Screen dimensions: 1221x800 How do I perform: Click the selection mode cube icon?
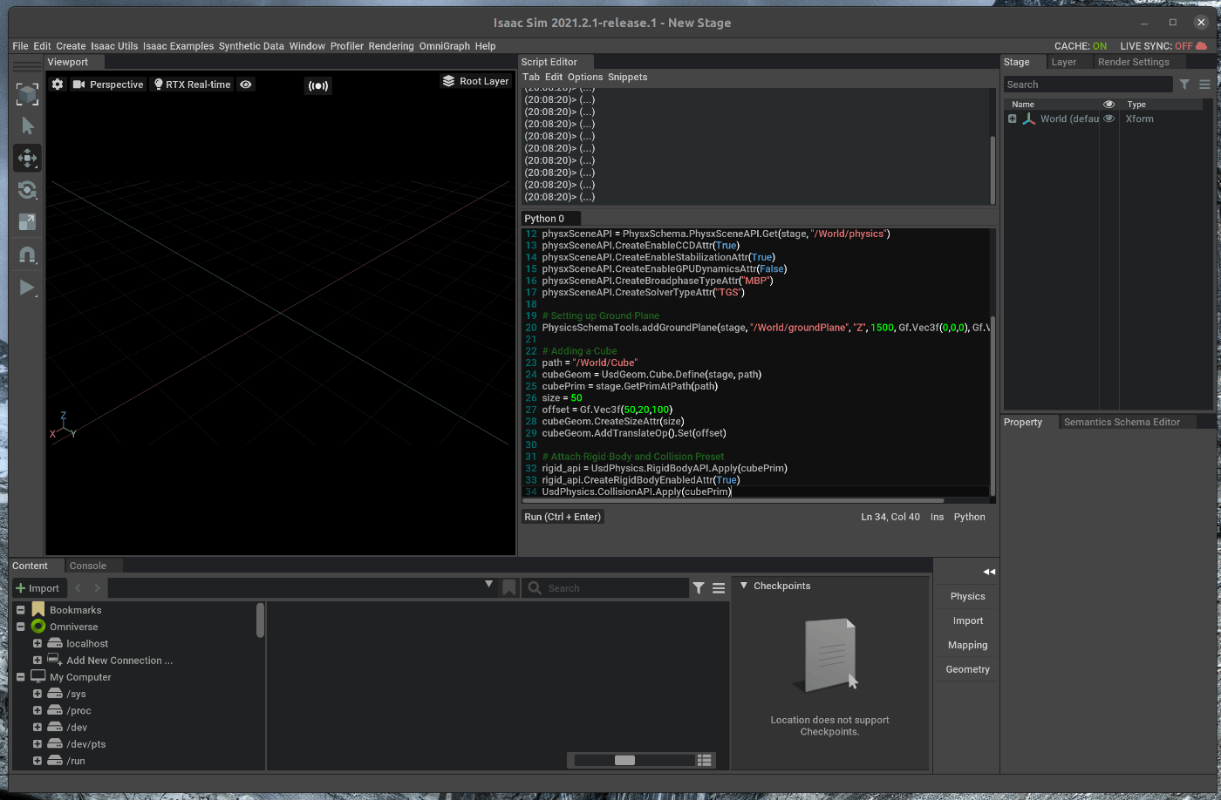(x=27, y=94)
